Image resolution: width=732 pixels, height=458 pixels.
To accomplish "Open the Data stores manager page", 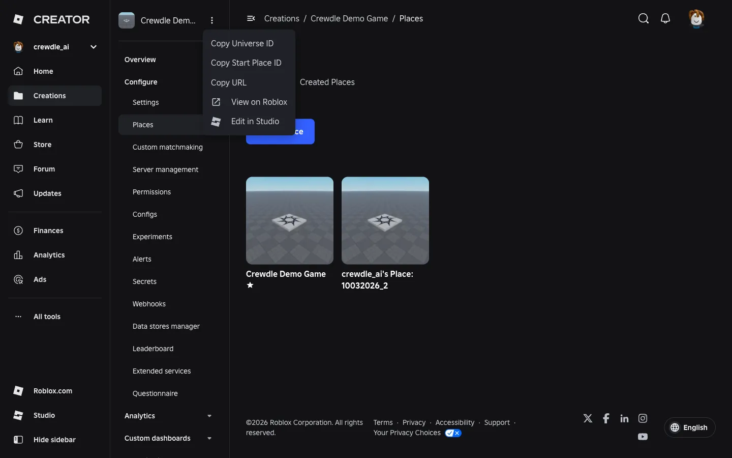I will 166,326.
